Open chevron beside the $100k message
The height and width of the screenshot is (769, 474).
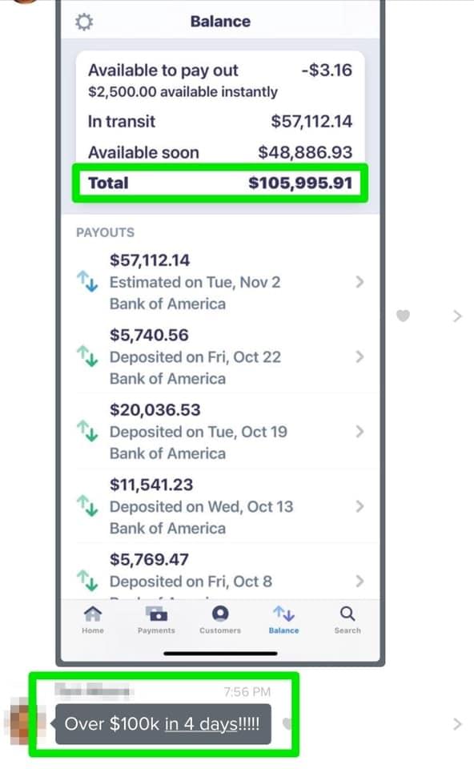coord(457,724)
